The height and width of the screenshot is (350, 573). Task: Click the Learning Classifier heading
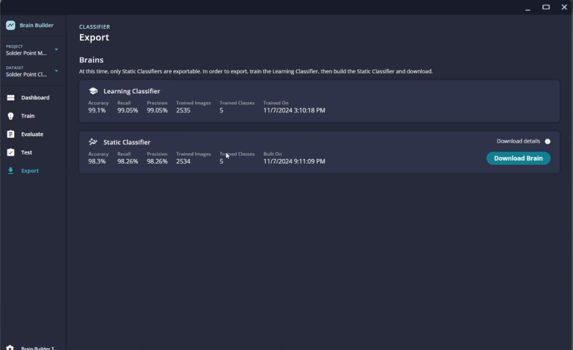(x=132, y=91)
